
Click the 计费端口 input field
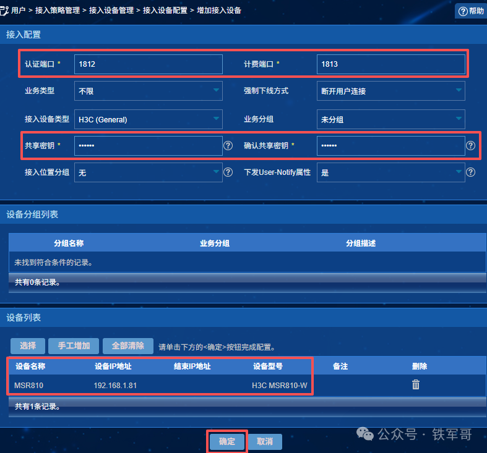tap(390, 64)
